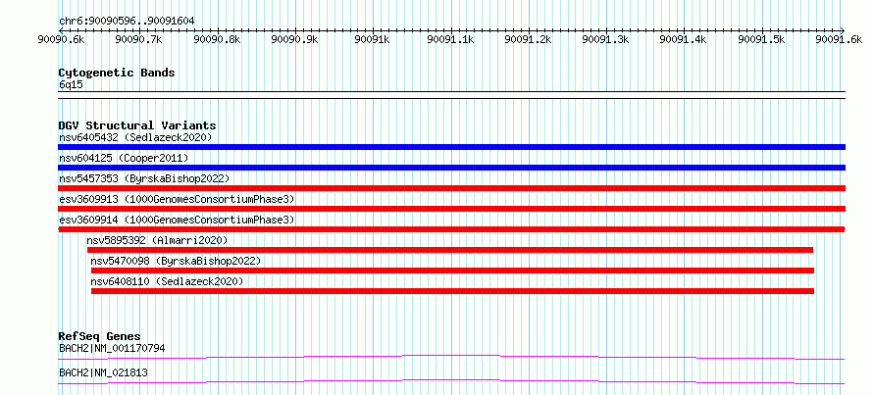The width and height of the screenshot is (873, 395).
Task: Open the nsv5470098 (ByrskaBishop2022) variant label
Action: pos(176,261)
